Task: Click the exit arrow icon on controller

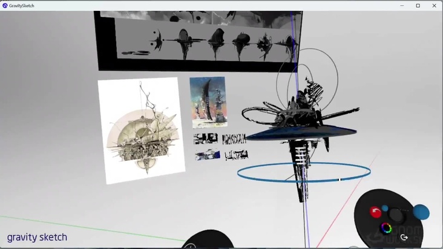Action: (x=404, y=238)
